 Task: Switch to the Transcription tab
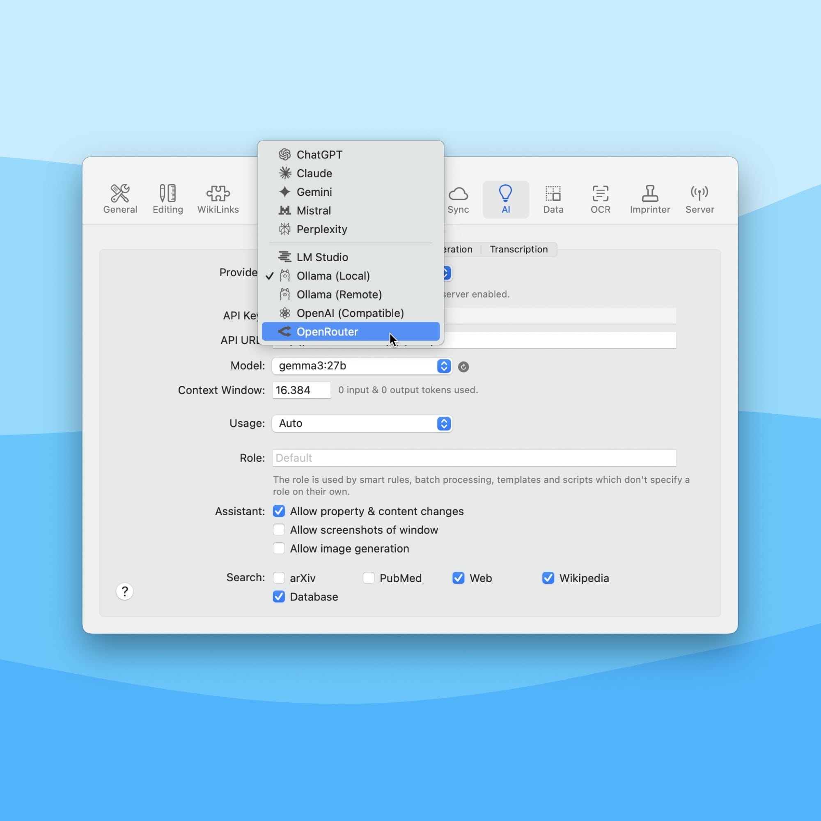(518, 250)
